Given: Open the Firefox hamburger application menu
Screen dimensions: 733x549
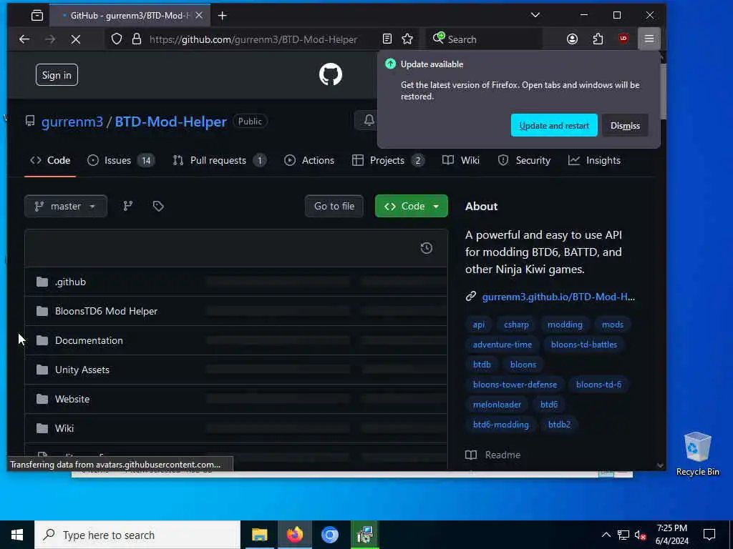Looking at the screenshot, I should (649, 39).
